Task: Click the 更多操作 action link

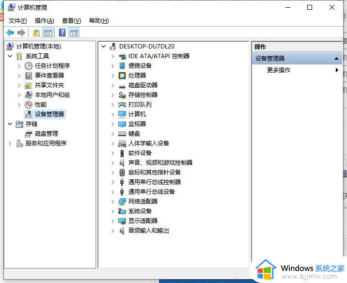Action: pyautogui.click(x=278, y=70)
